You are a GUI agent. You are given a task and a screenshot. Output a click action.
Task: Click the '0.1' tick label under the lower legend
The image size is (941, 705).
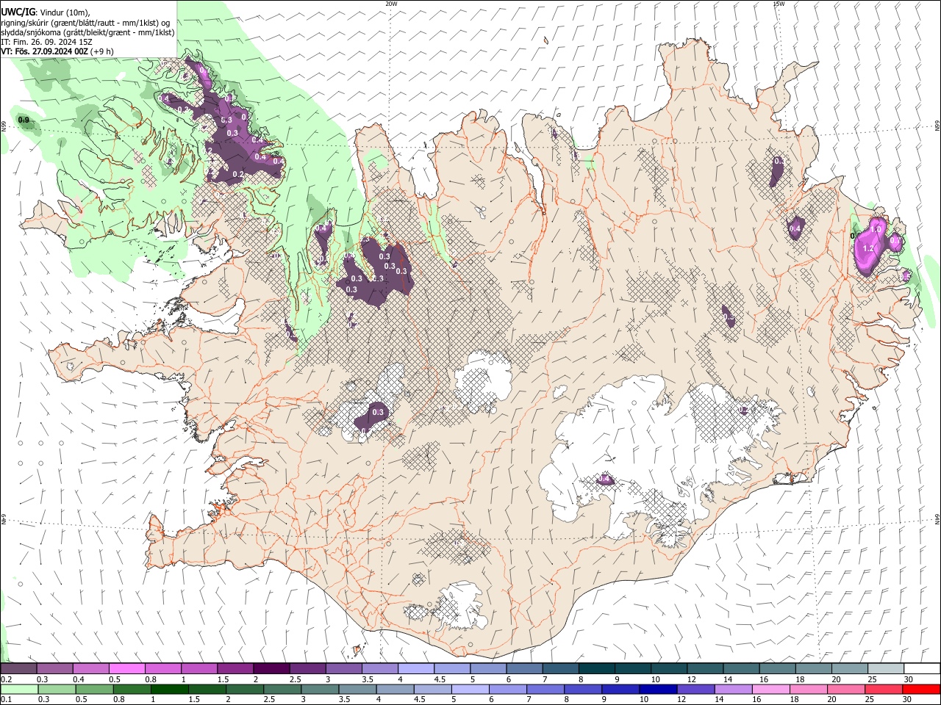click(x=6, y=700)
